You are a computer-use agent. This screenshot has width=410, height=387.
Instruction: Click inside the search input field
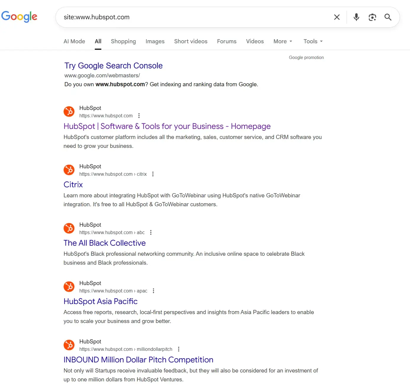193,17
